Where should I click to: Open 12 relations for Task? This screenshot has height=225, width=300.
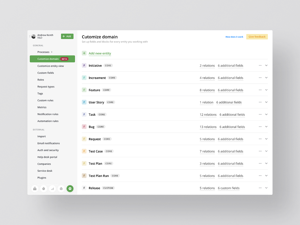click(208, 114)
